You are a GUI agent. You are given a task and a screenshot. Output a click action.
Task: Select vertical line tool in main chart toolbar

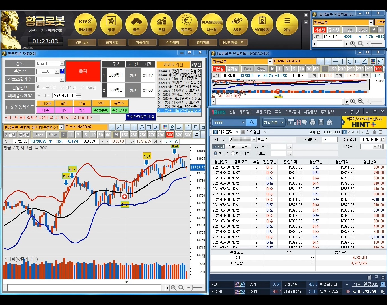(134, 127)
